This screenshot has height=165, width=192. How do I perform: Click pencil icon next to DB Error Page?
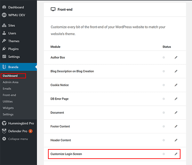click(x=176, y=99)
